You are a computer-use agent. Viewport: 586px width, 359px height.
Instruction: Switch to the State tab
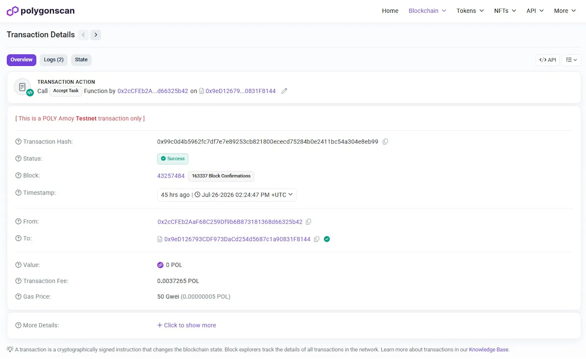[x=81, y=60]
